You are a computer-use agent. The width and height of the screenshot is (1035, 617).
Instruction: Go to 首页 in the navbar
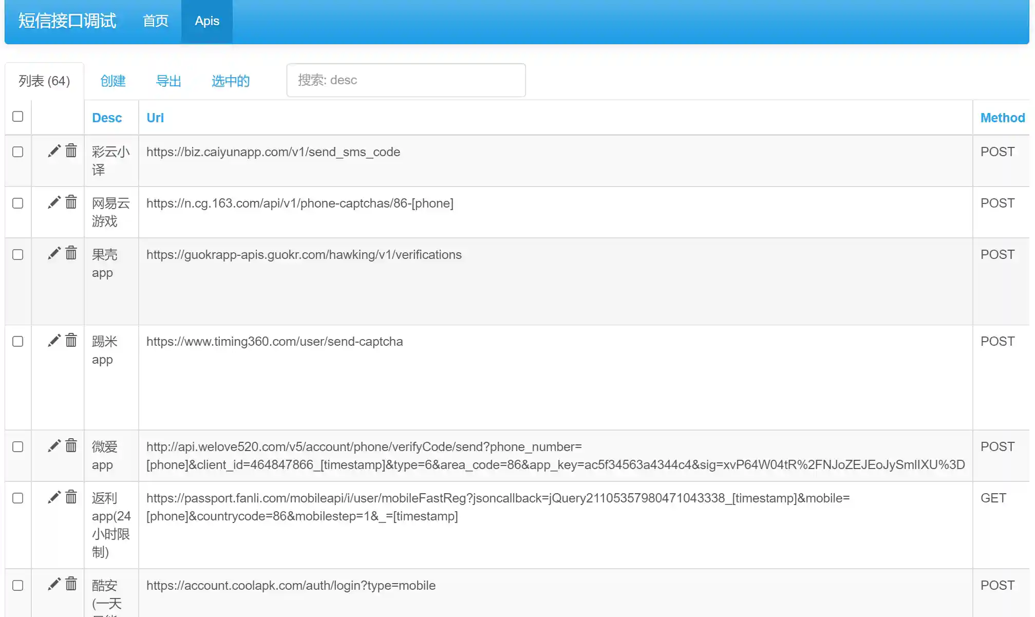(x=156, y=21)
